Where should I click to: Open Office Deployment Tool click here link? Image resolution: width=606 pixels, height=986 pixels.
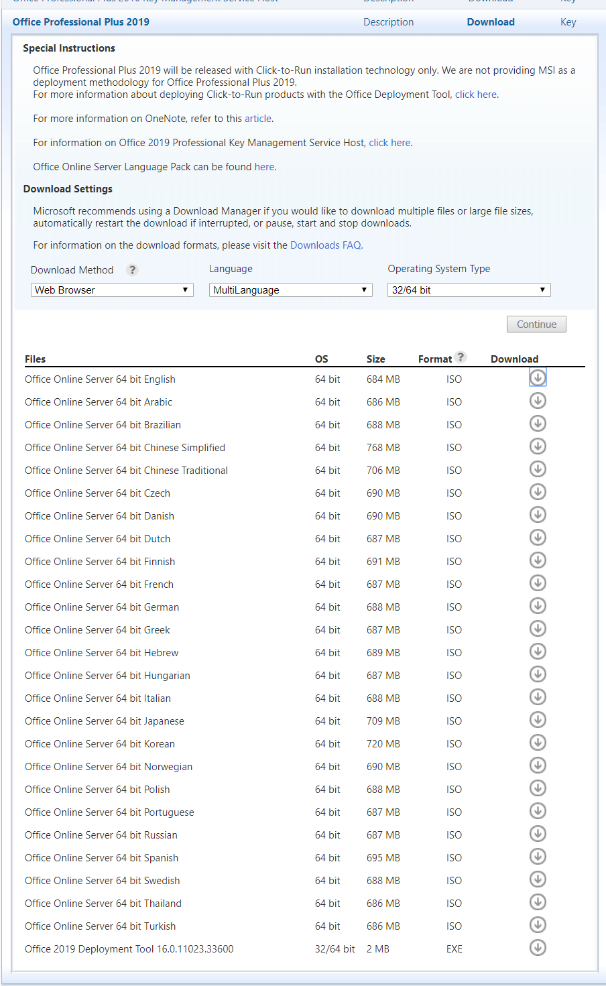coord(476,95)
